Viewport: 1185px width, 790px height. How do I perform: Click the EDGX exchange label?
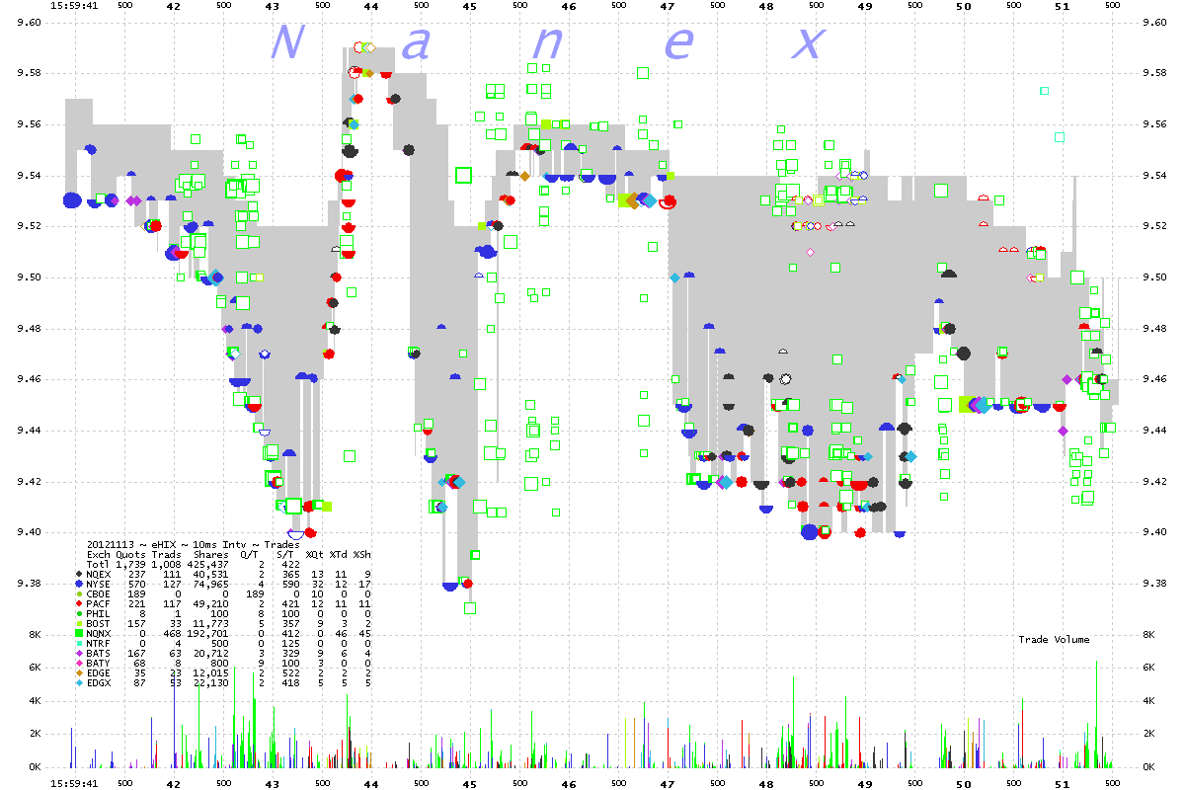pos(99,681)
